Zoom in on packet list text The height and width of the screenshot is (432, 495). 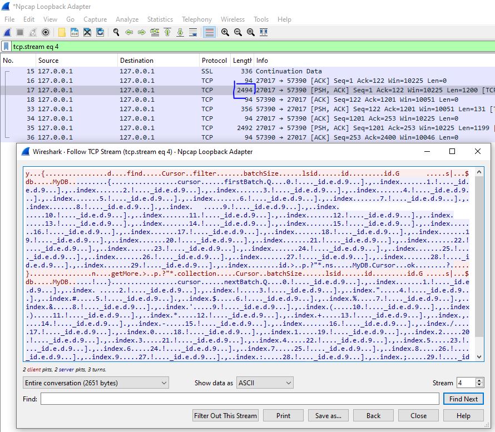225,32
